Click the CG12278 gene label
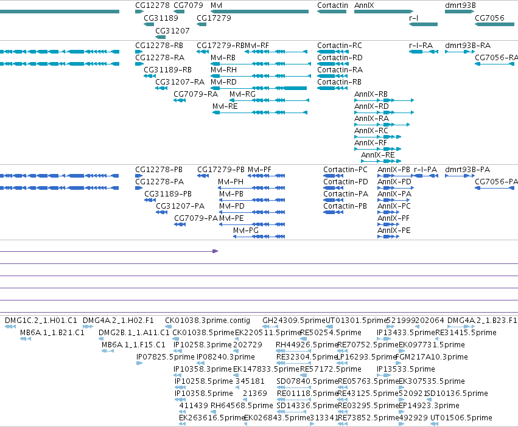 pyautogui.click(x=152, y=5)
